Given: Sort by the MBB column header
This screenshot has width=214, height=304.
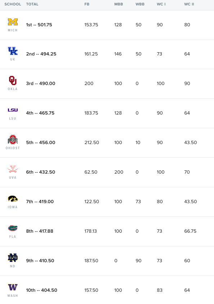Looking at the screenshot, I should [x=119, y=4].
